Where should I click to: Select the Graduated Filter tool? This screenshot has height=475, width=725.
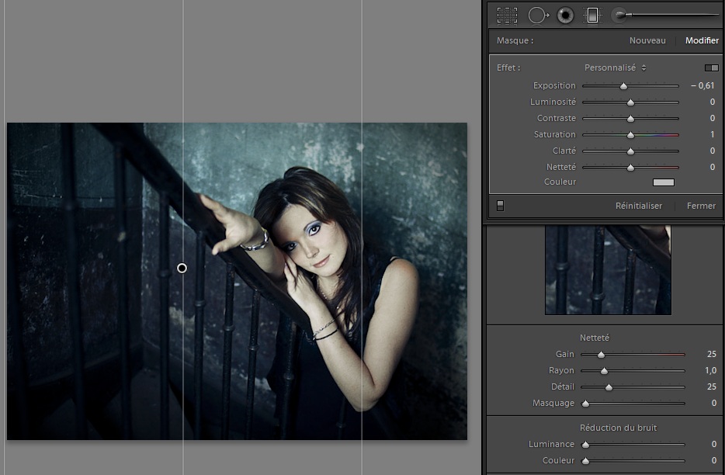pyautogui.click(x=592, y=15)
